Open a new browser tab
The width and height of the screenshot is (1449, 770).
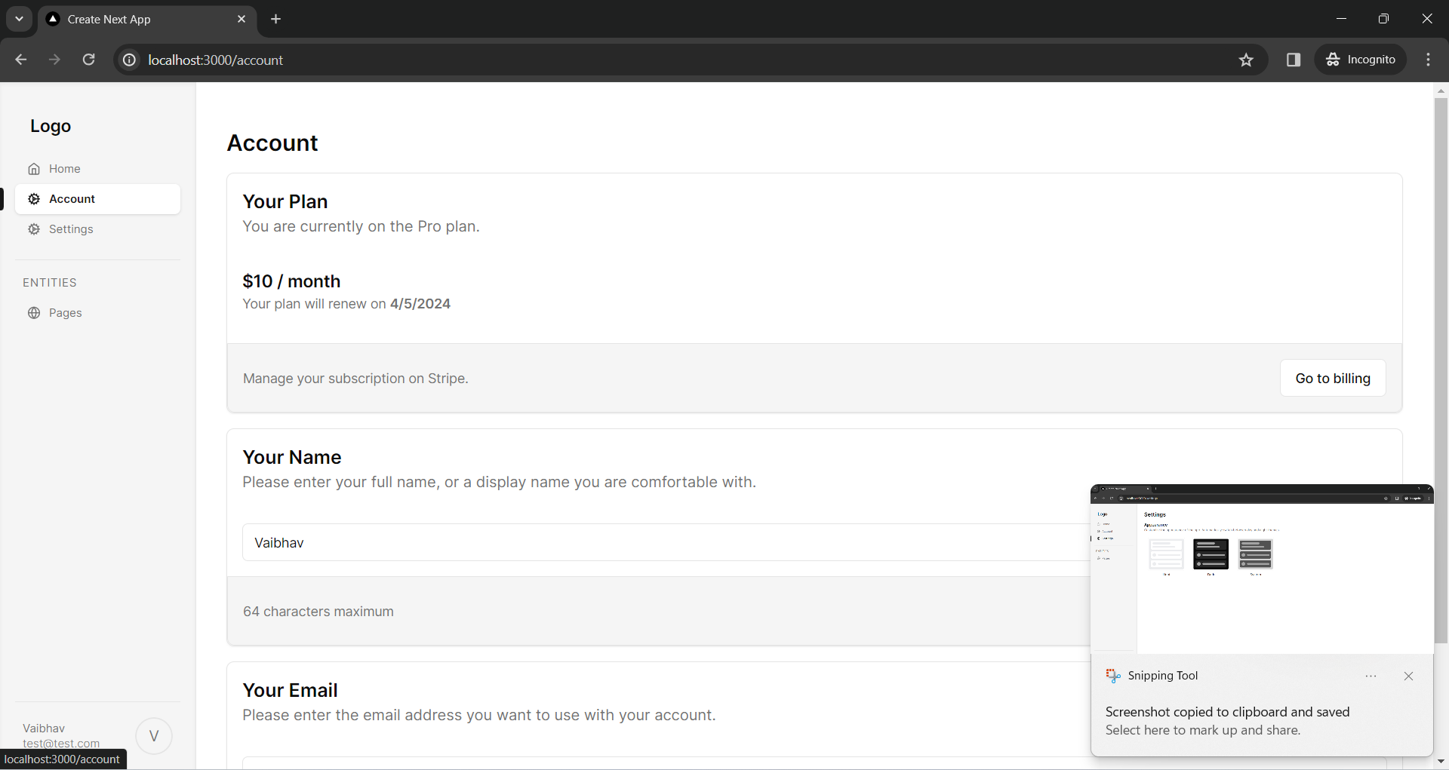point(276,19)
